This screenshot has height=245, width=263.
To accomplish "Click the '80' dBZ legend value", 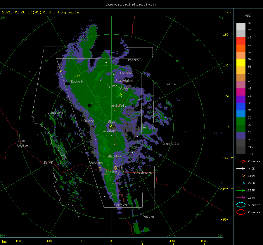I will click(x=250, y=23).
